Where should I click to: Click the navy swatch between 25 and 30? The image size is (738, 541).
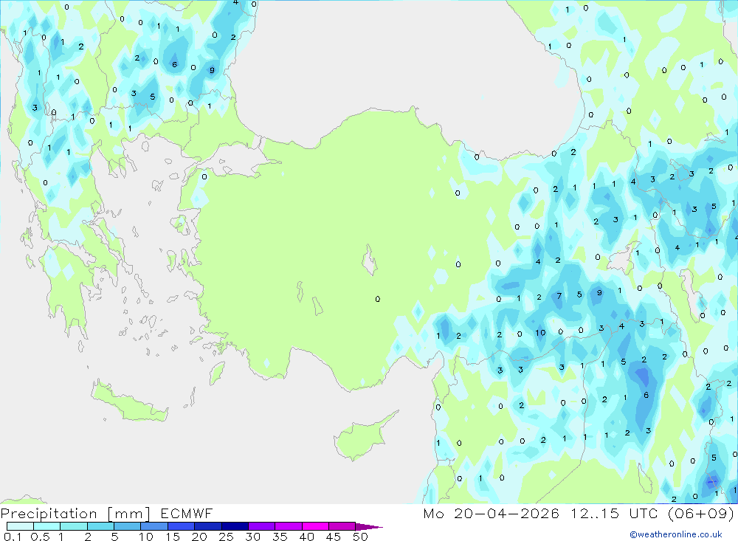tap(235, 526)
